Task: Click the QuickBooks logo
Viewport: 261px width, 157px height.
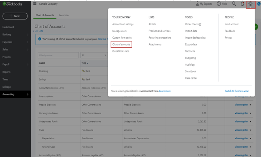Action: [12, 4]
